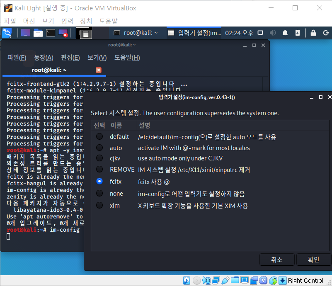Select the xim radio button
Viewport: 332px width, 286px height.
point(99,205)
